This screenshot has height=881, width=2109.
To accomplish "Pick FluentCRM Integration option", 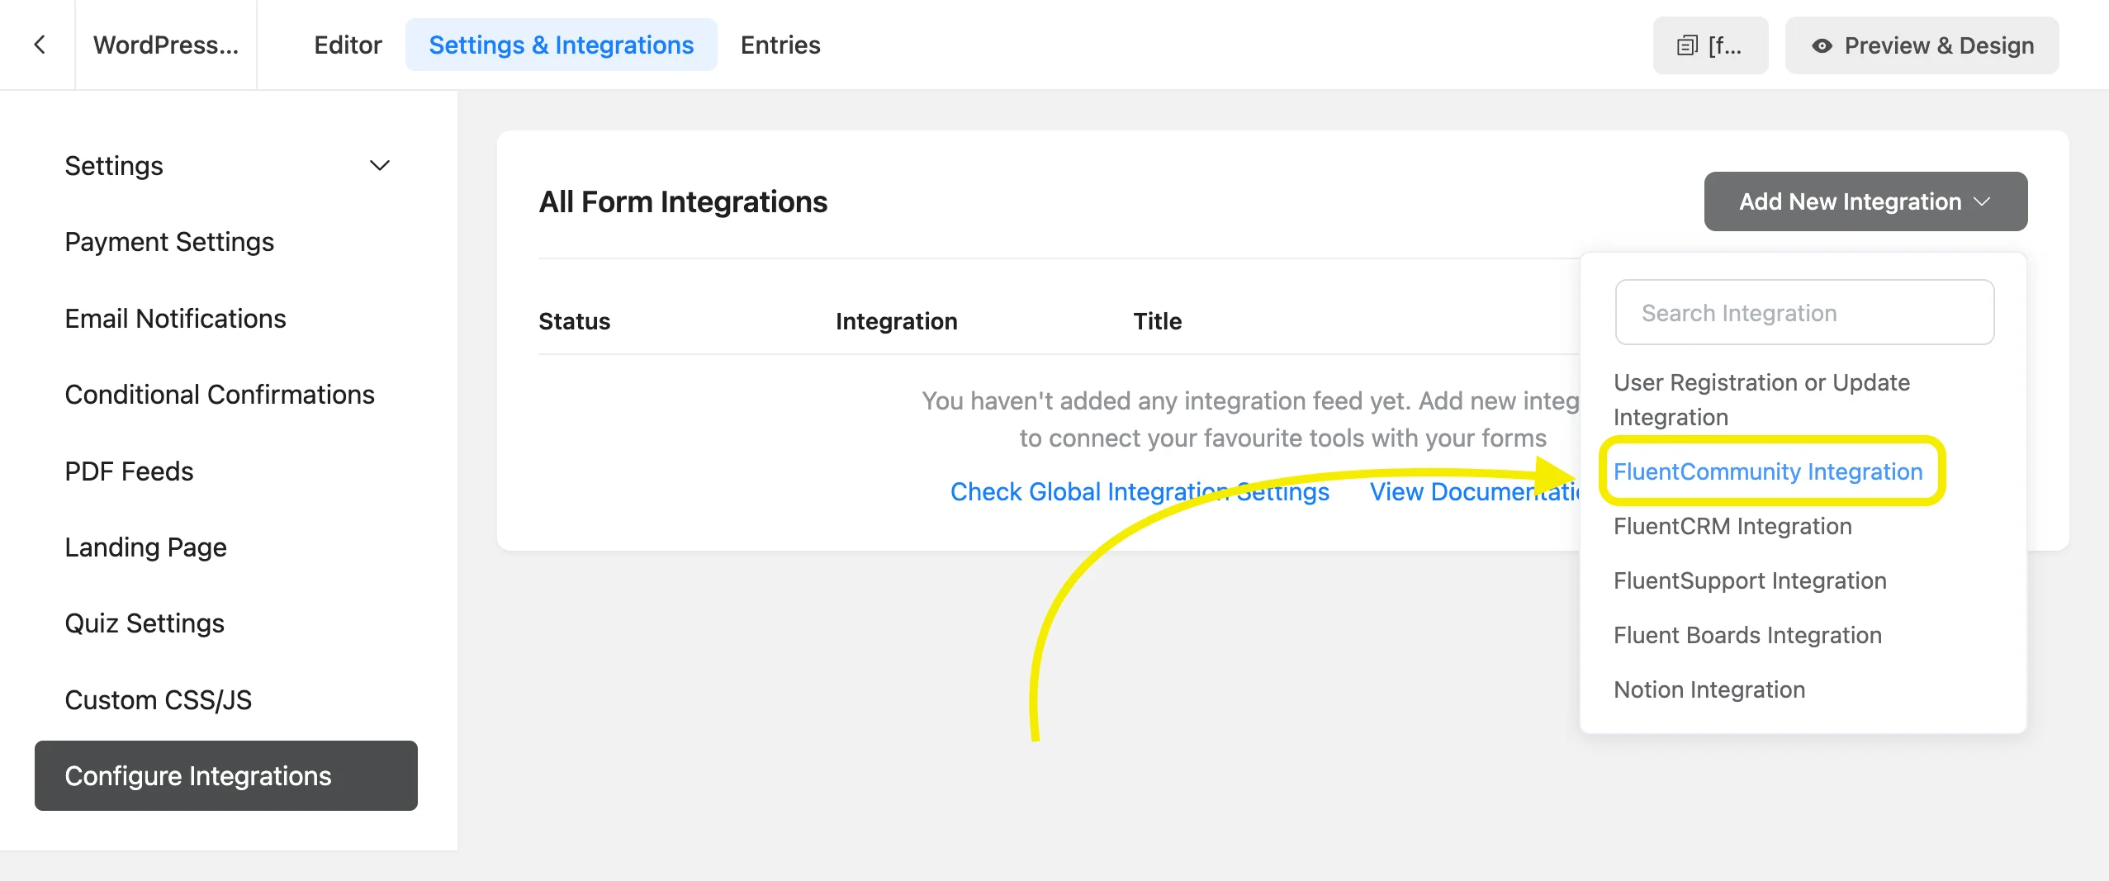I will [1732, 526].
